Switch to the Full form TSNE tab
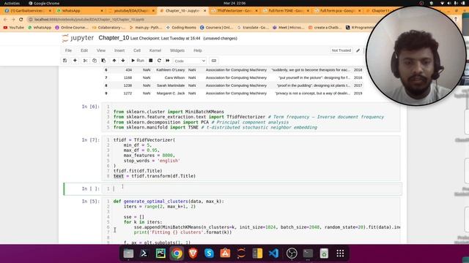Viewport: 469px width, 263px height. point(286,10)
